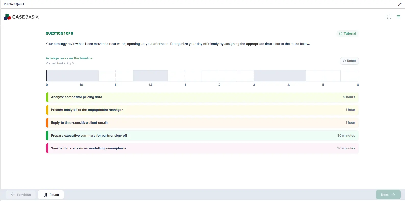
Task: Open the hamburger menu
Action: click(x=398, y=17)
